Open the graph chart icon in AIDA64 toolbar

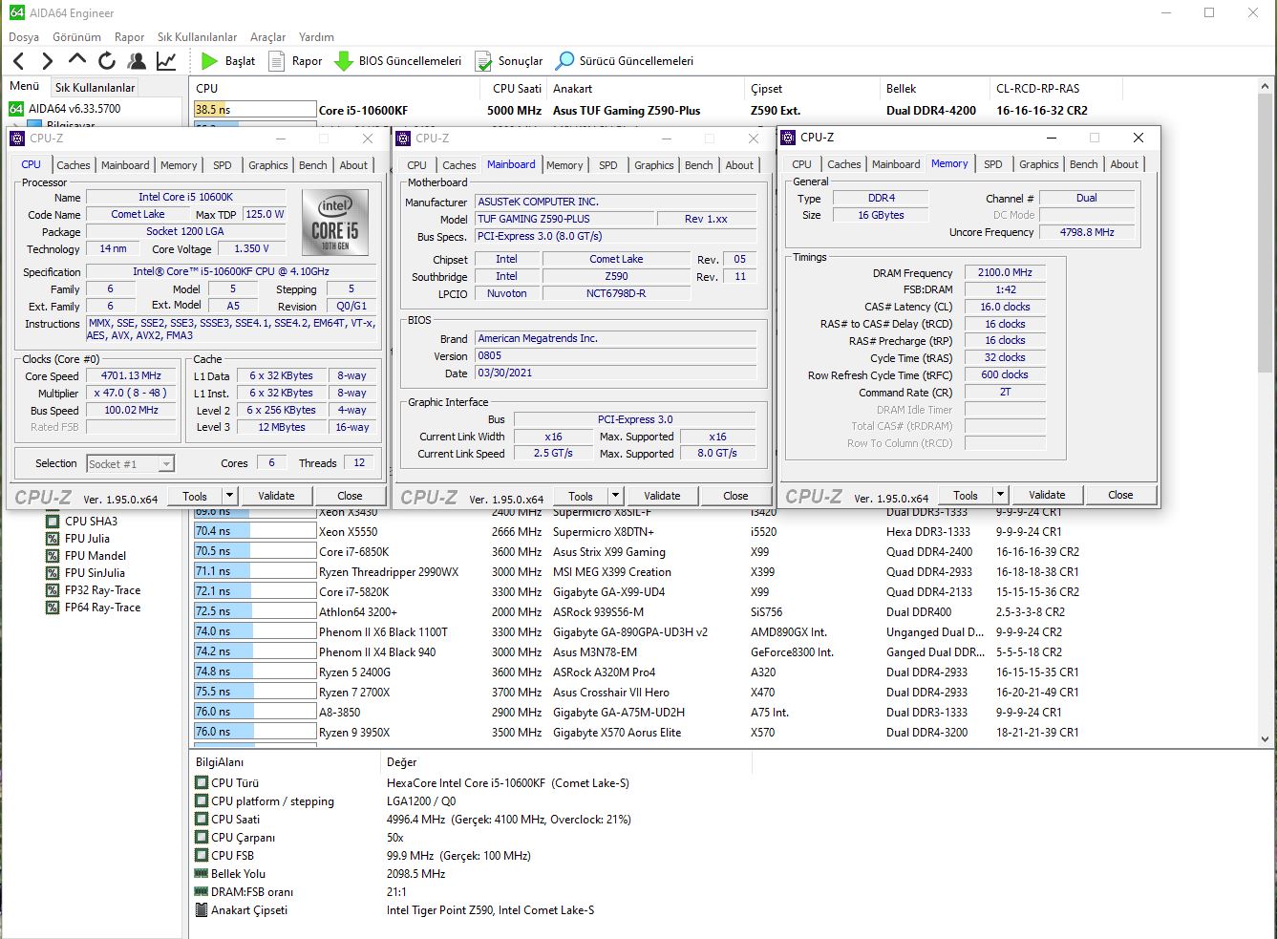click(166, 61)
